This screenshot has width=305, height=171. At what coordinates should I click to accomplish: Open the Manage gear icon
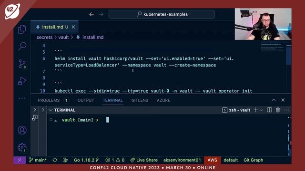22,148
